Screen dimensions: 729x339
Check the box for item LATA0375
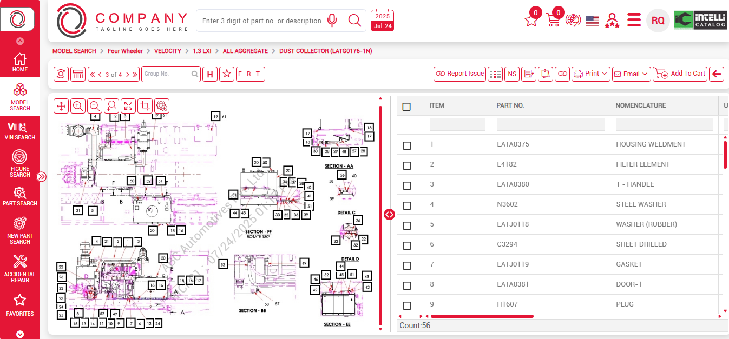[x=407, y=145]
